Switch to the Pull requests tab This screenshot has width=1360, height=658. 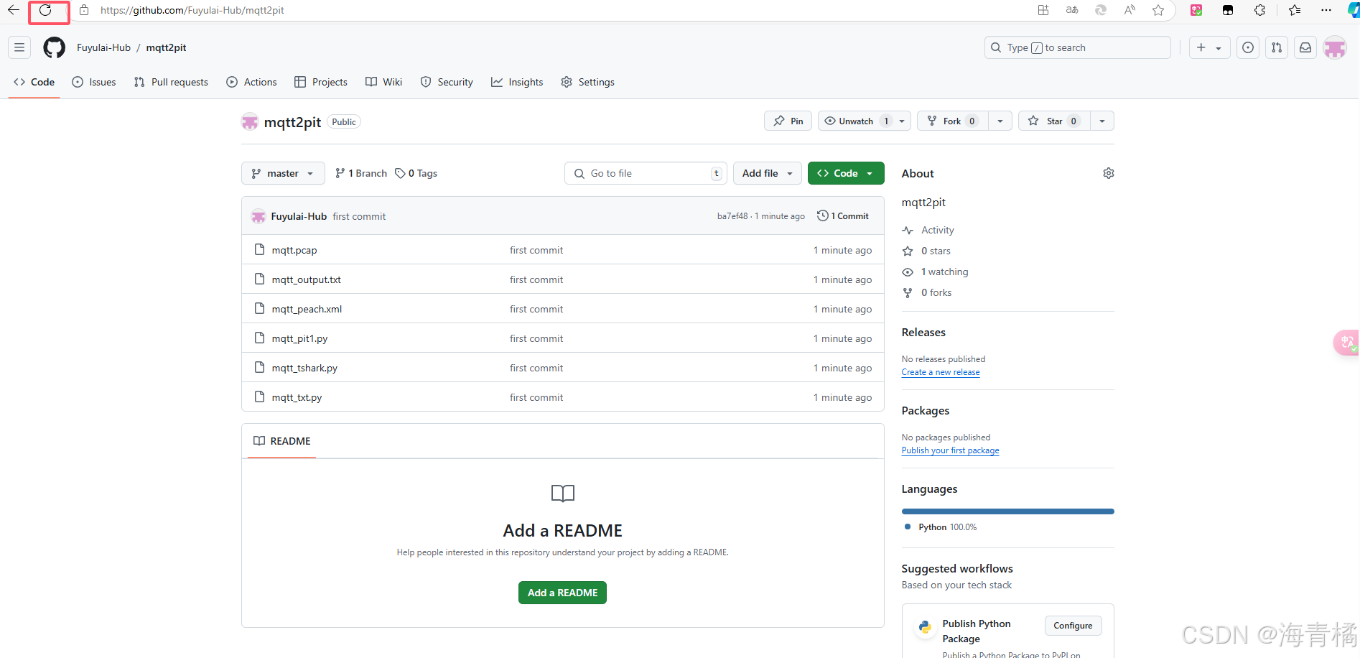pyautogui.click(x=171, y=82)
